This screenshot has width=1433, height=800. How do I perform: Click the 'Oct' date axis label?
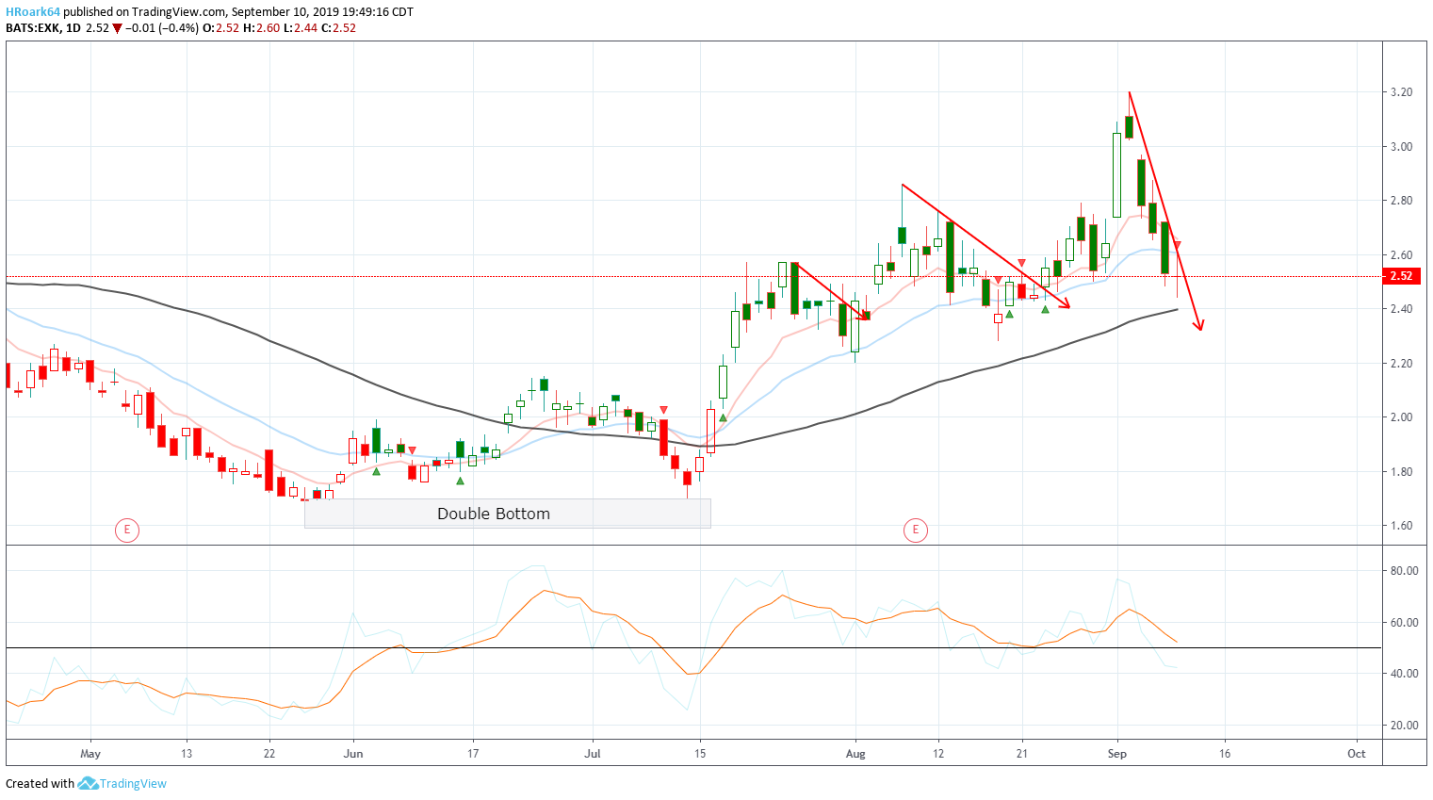[x=1357, y=754]
